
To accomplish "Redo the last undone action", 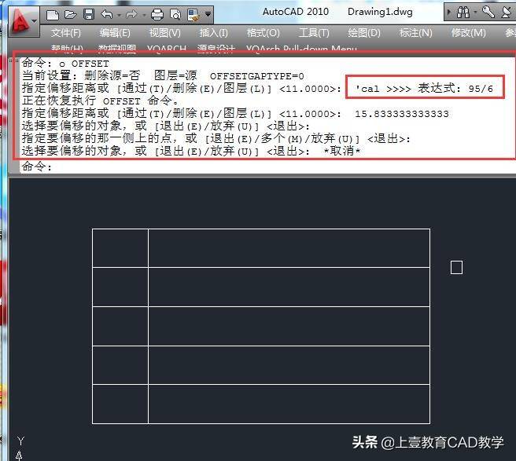I will click(131, 14).
